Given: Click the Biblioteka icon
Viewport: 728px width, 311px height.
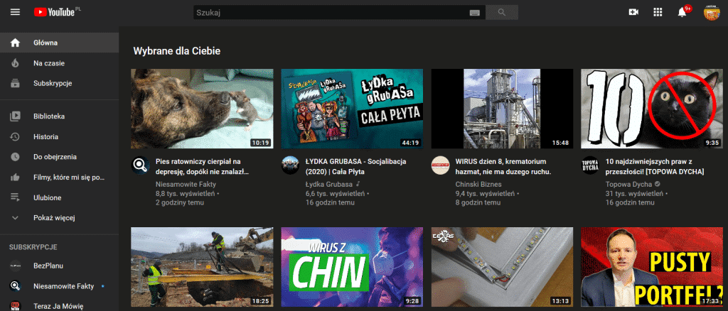Looking at the screenshot, I should pyautogui.click(x=16, y=116).
